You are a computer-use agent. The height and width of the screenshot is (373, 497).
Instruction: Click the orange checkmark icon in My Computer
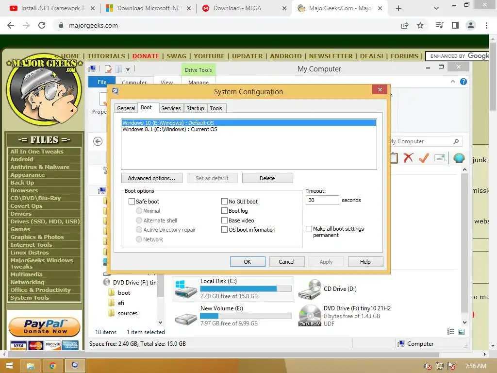[424, 158]
